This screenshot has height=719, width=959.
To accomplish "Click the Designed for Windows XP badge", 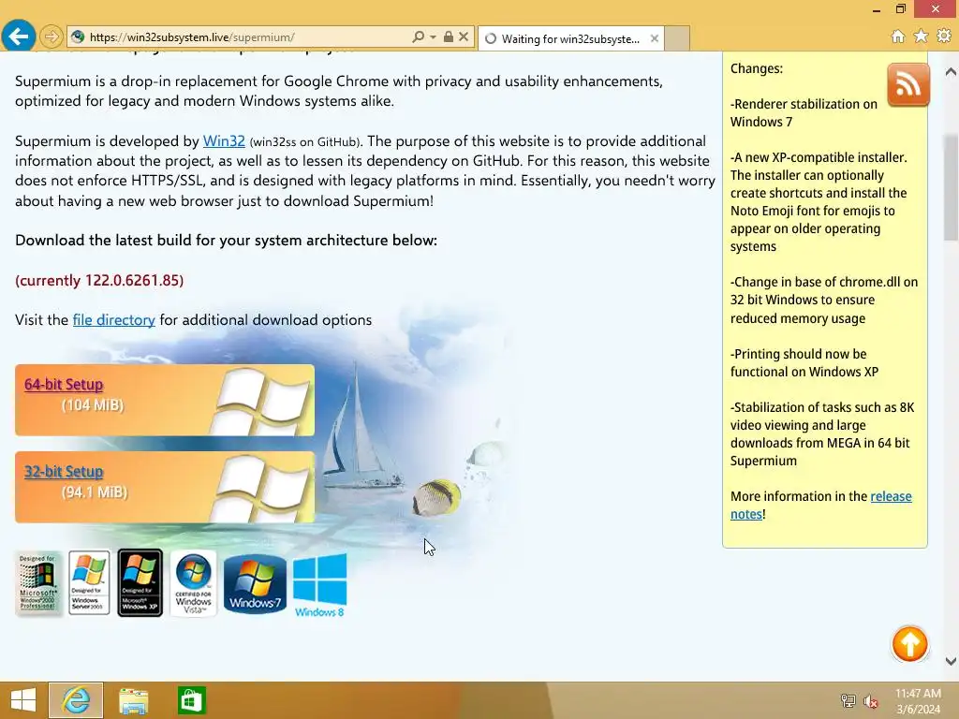I will click(140, 582).
